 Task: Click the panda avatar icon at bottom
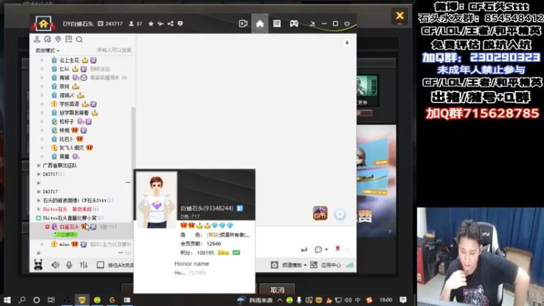[38, 265]
